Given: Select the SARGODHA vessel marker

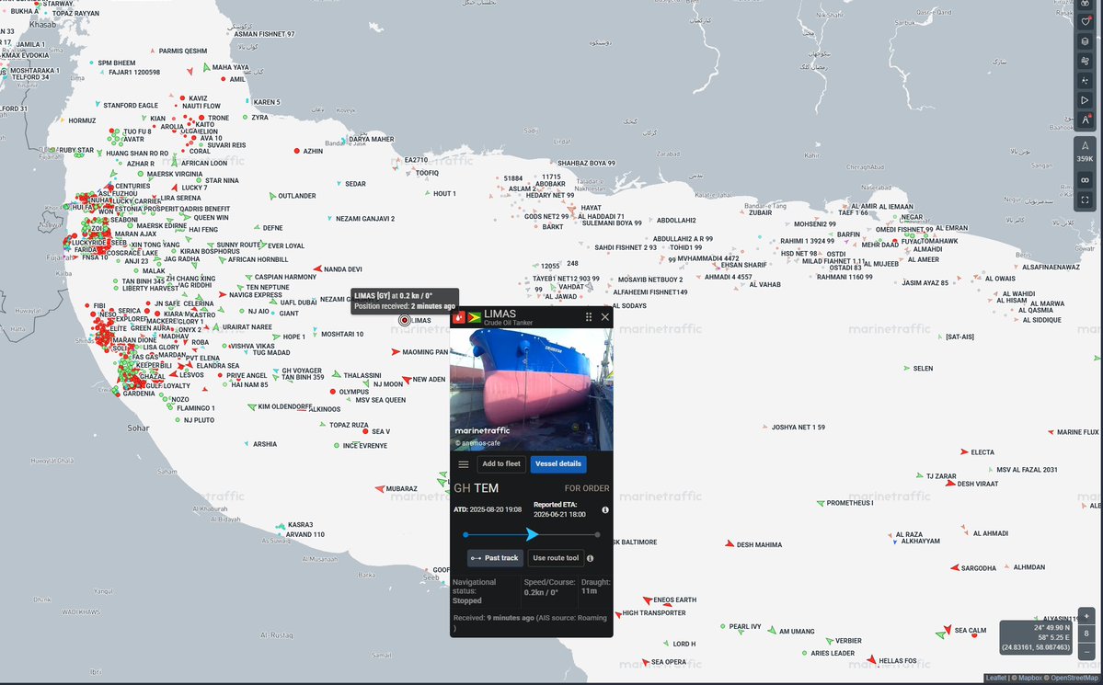Looking at the screenshot, I should tap(955, 567).
